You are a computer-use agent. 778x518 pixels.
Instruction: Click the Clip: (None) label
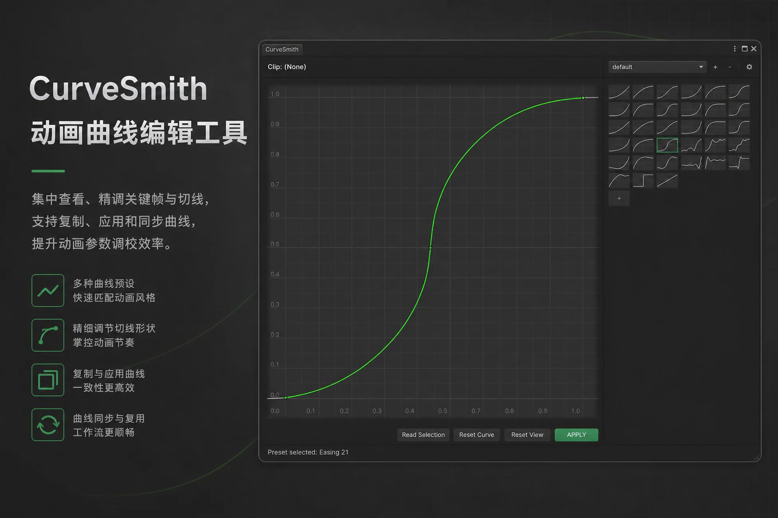287,67
